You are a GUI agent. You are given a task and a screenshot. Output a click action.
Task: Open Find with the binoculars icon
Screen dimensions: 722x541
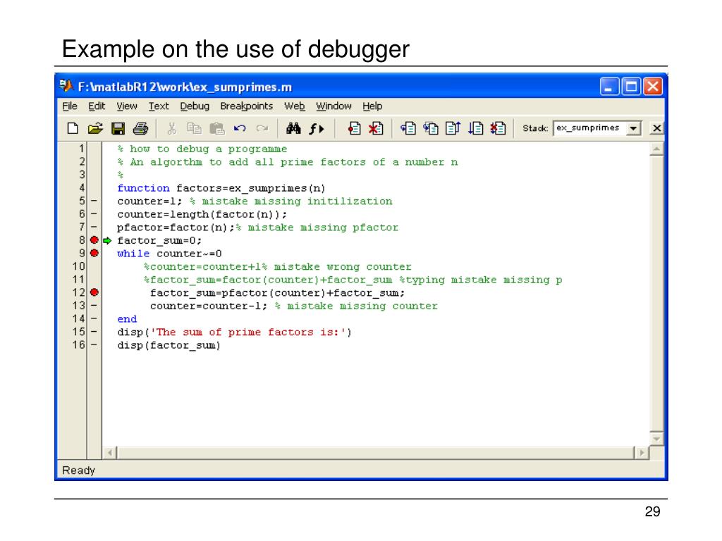(293, 128)
